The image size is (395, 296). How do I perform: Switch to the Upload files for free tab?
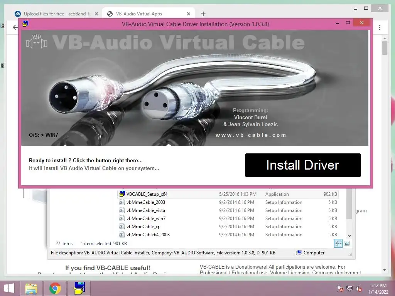point(56,14)
